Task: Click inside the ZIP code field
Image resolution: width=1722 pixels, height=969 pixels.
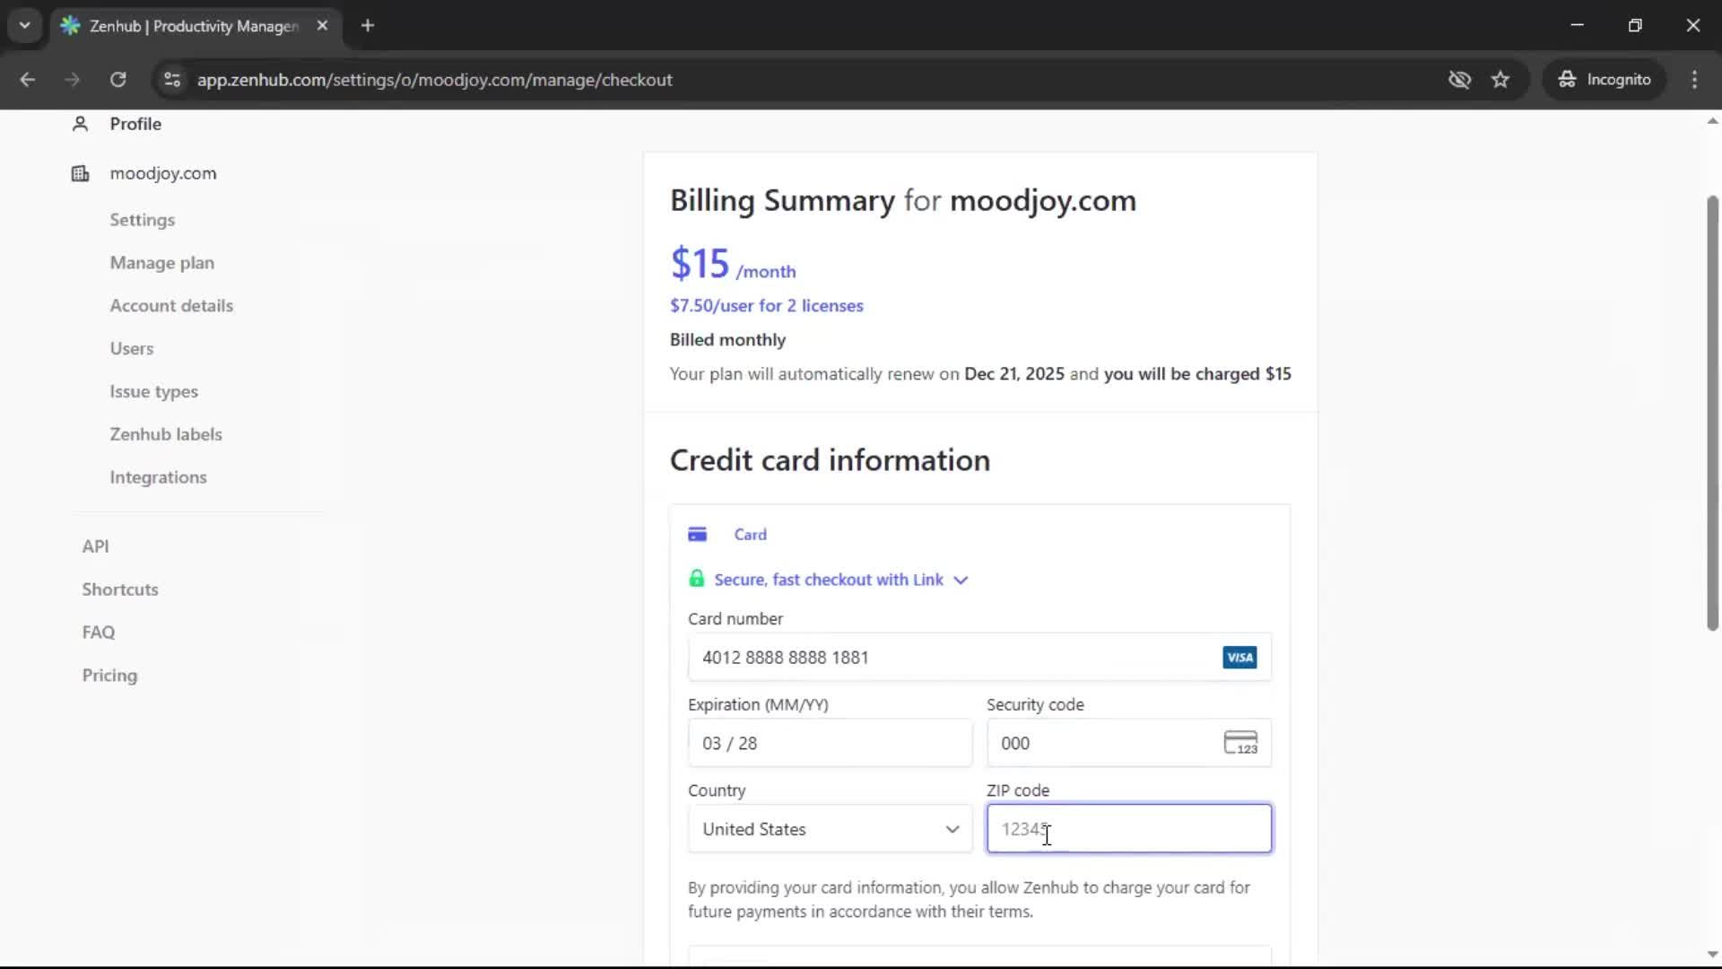Action: [1128, 829]
